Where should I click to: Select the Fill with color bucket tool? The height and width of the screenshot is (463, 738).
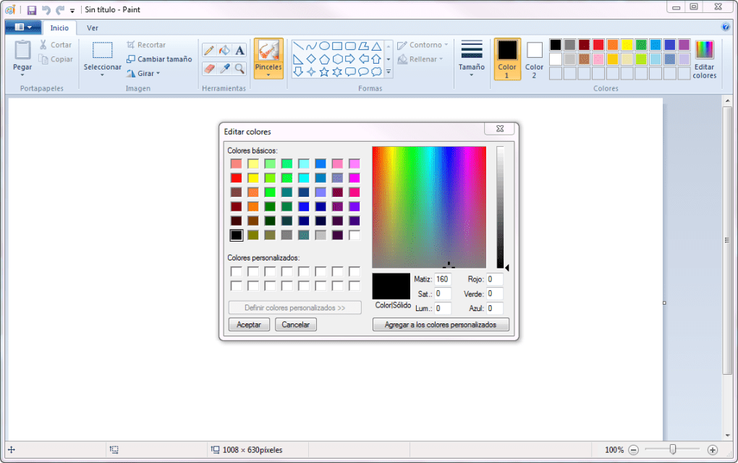click(223, 49)
